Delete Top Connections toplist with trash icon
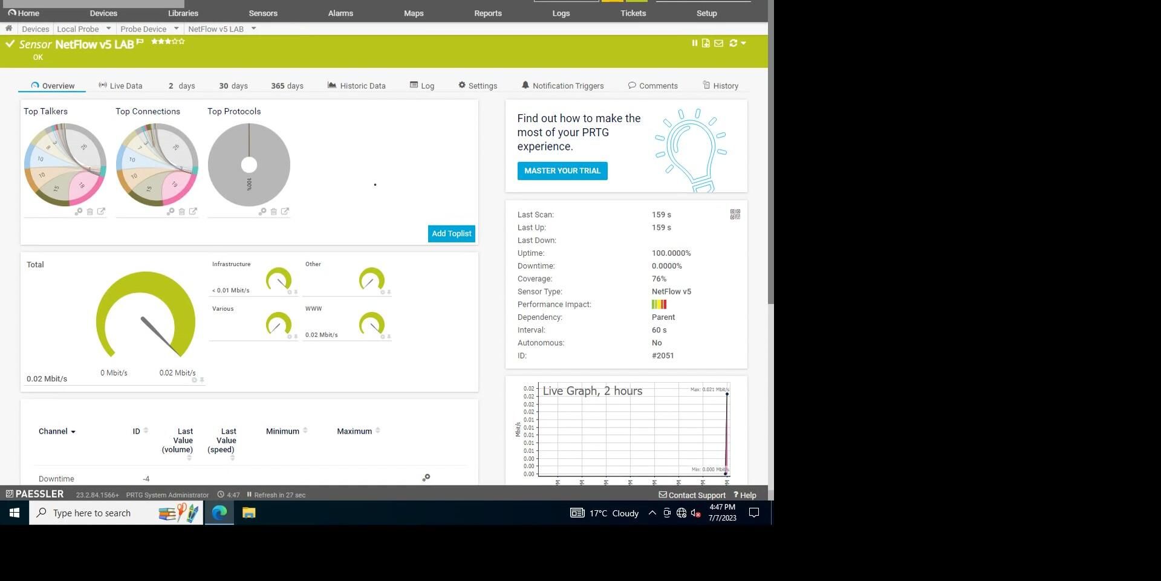Screen dimensions: 1161x581 point(181,212)
